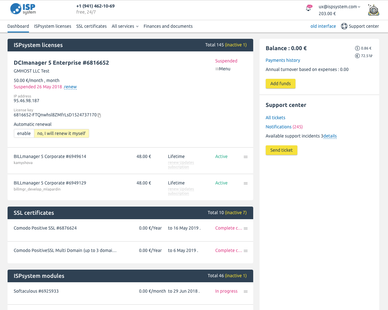Open the SSL certificates tab
Viewport: 388px width, 310px height.
[91, 26]
